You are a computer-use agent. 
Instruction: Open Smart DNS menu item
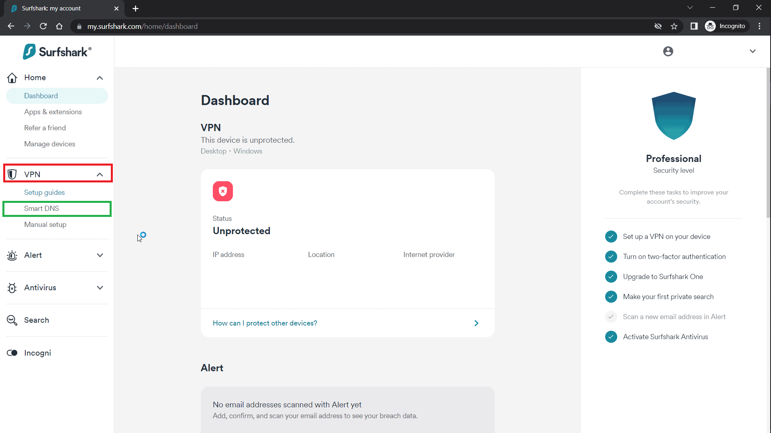41,208
